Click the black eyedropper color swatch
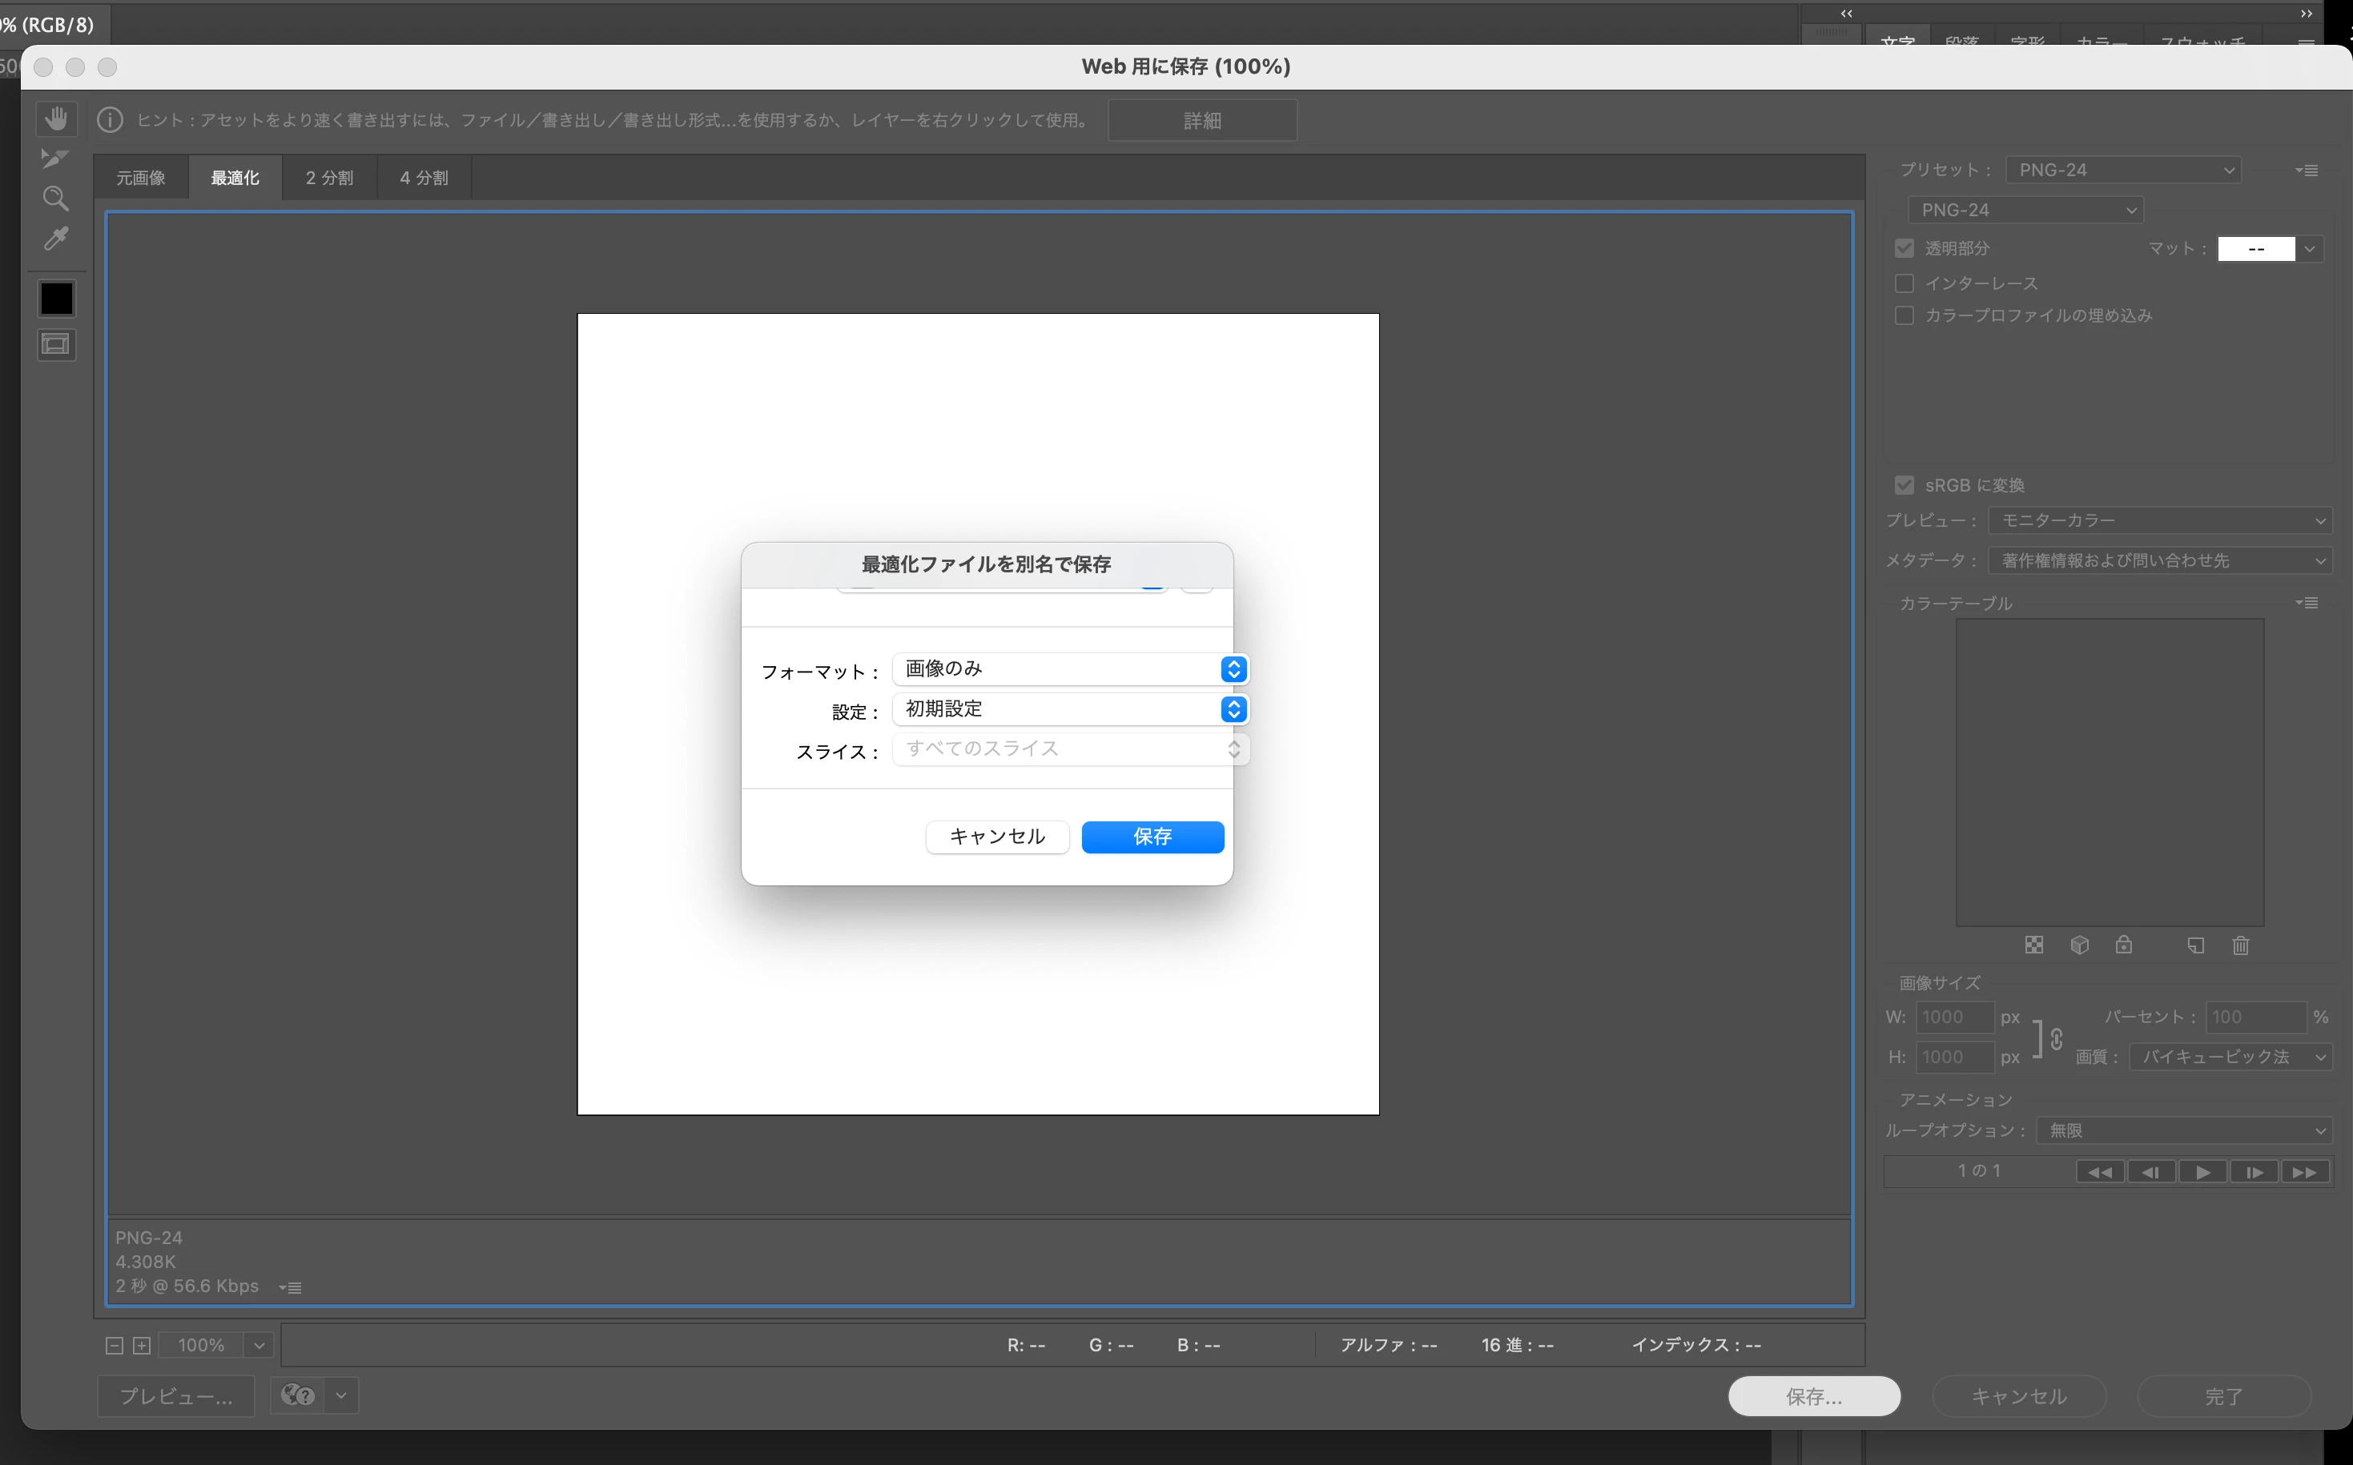The image size is (2353, 1465). click(56, 298)
